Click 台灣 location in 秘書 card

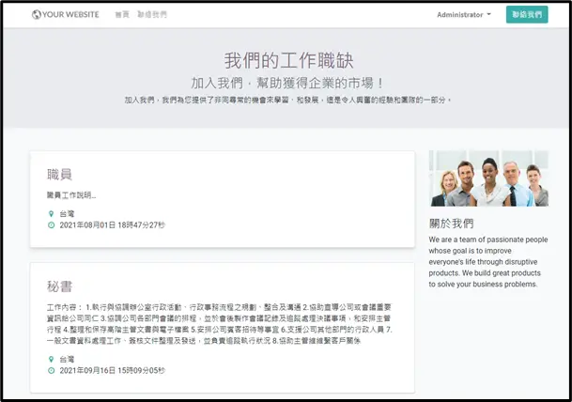pyautogui.click(x=67, y=360)
